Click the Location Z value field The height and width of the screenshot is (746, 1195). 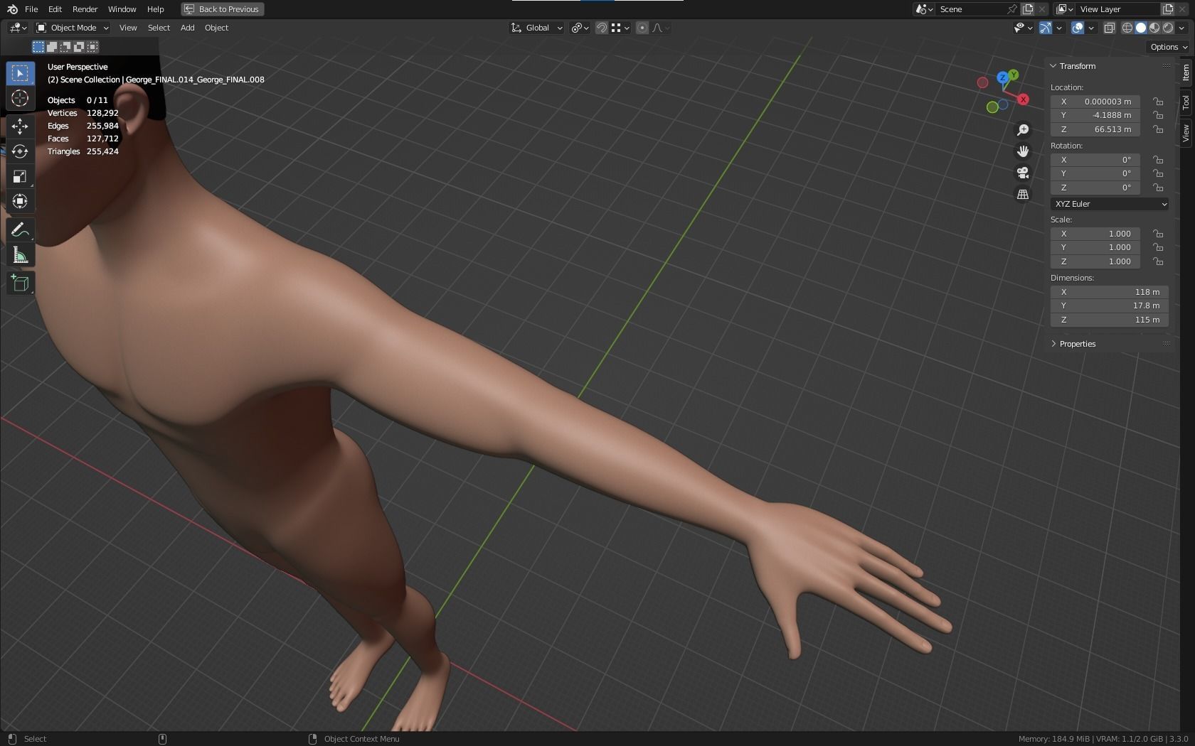pos(1095,129)
